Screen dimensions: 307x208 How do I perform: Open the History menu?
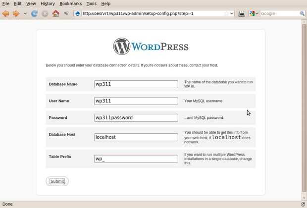click(x=48, y=3)
